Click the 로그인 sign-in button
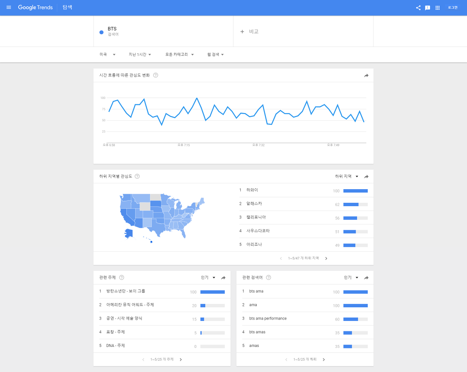Viewport: 467px width, 372px height. point(452,7)
